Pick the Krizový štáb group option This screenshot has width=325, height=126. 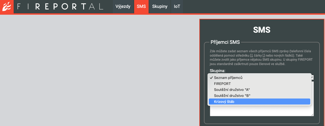click(224, 102)
